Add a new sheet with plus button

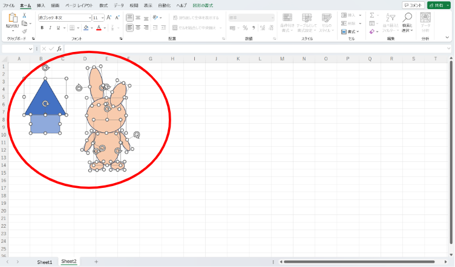96,262
